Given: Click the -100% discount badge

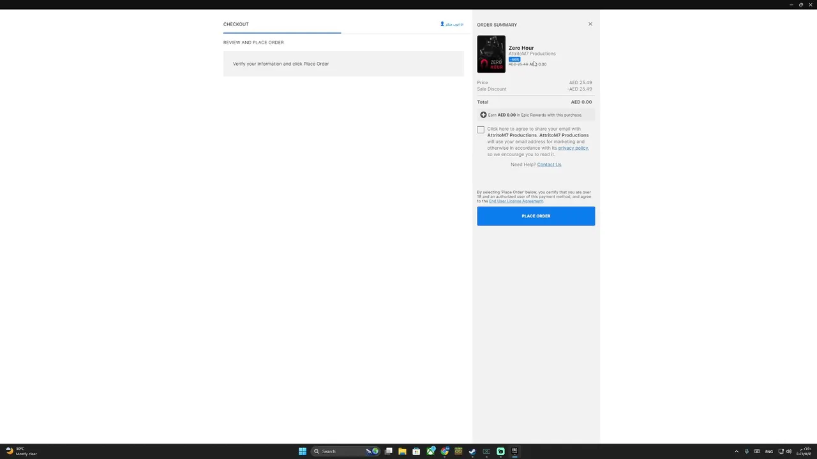Looking at the screenshot, I should pos(514,59).
